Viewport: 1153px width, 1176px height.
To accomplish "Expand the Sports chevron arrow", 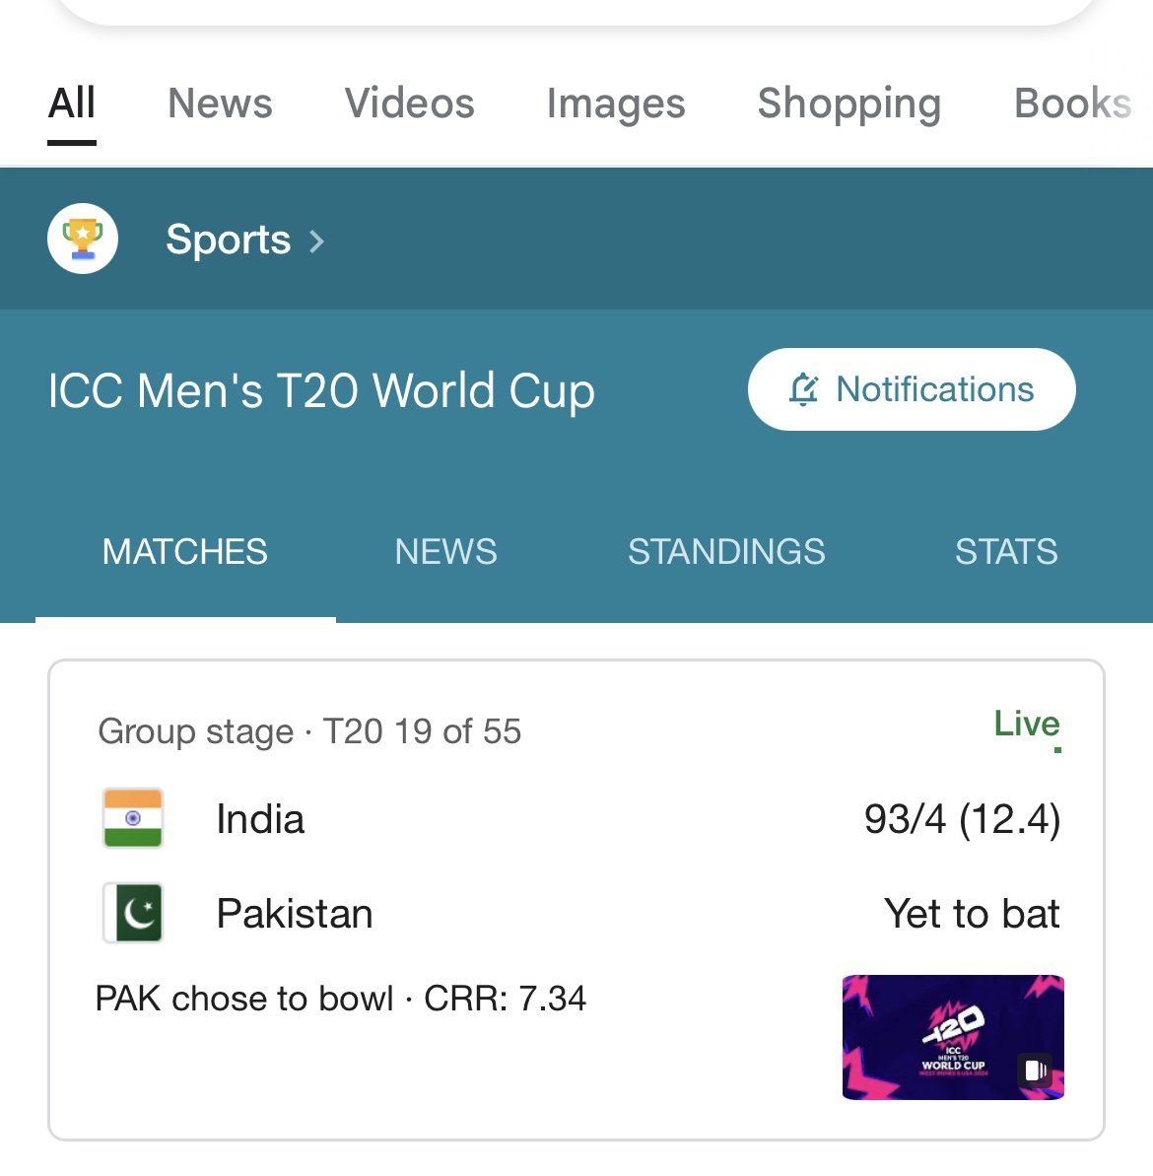I will 317,242.
